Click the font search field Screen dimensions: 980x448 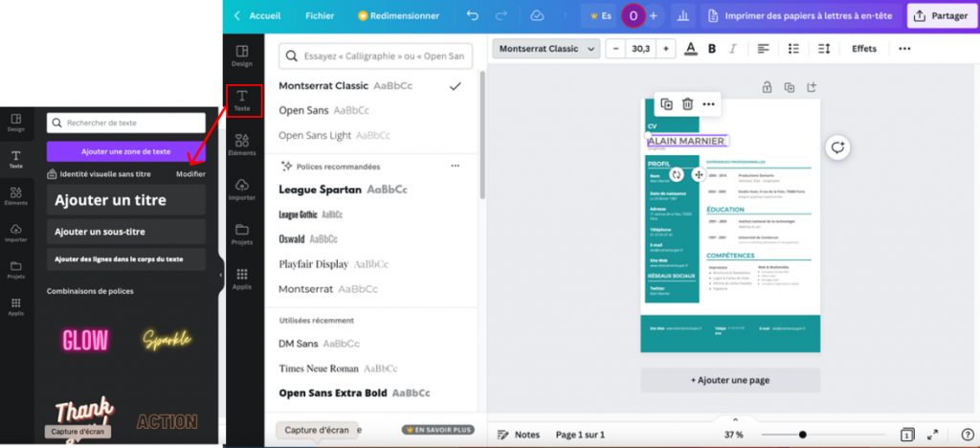pos(375,56)
